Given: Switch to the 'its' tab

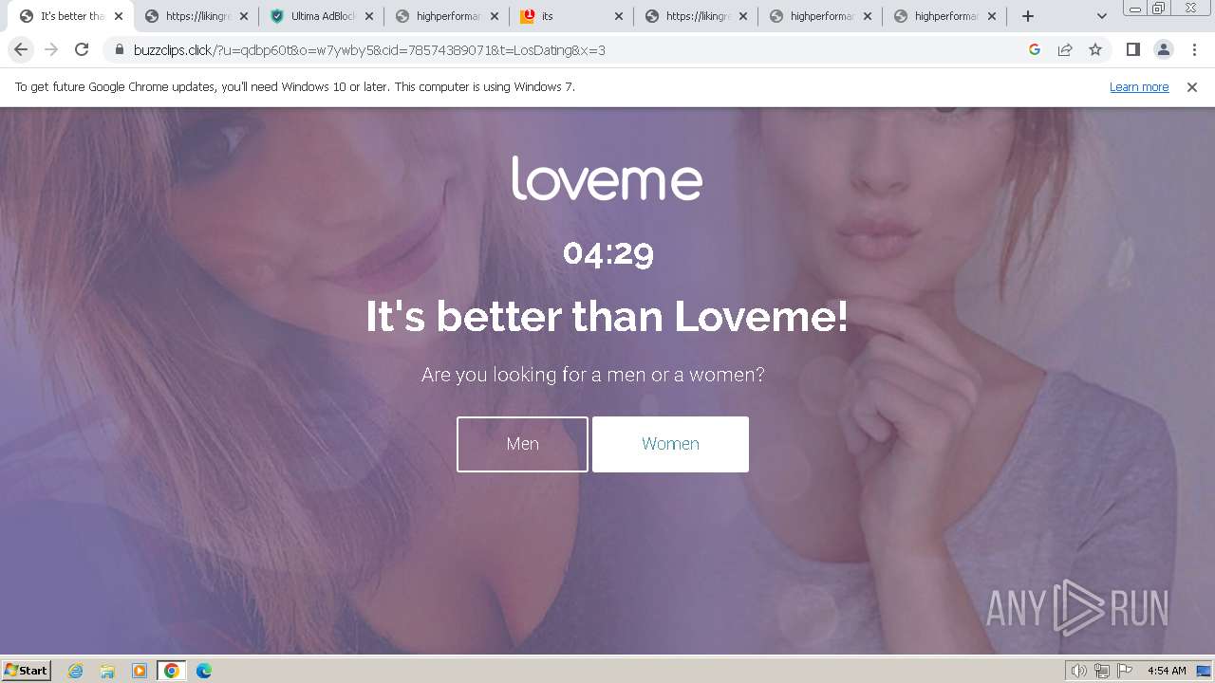Looking at the screenshot, I should pos(572,16).
